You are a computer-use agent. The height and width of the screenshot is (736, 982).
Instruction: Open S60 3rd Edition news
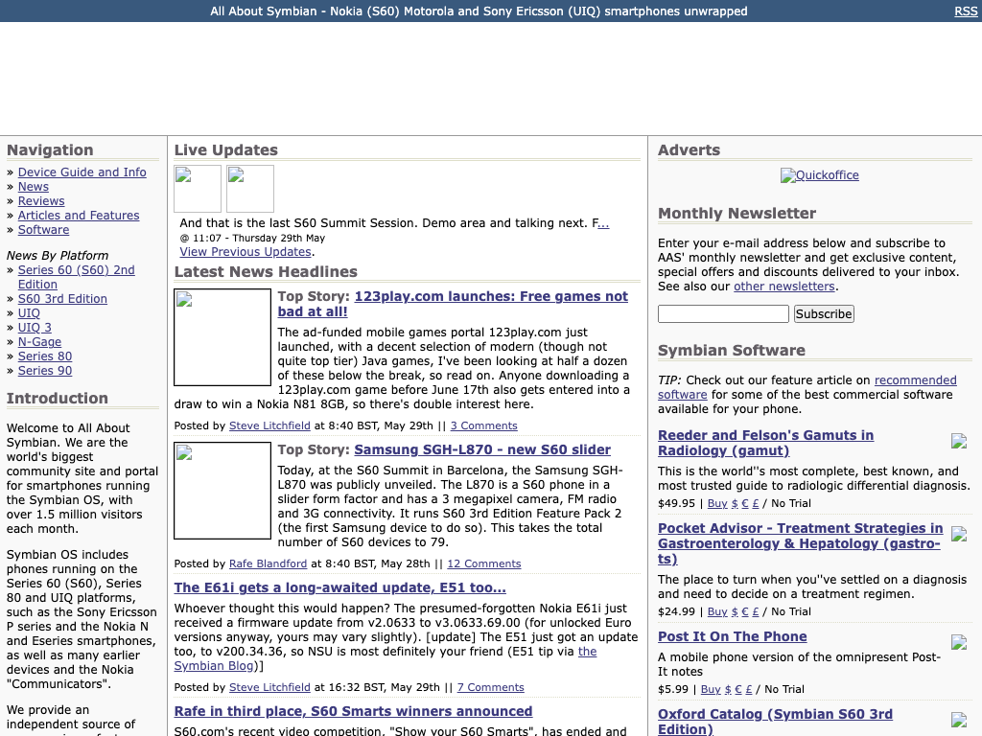tap(62, 299)
